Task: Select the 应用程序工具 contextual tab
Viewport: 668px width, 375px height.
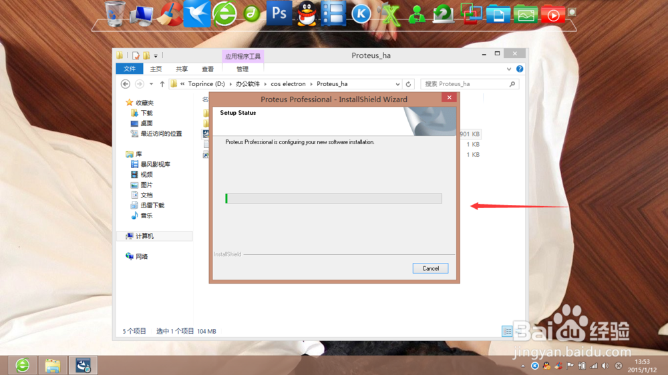Action: point(243,56)
